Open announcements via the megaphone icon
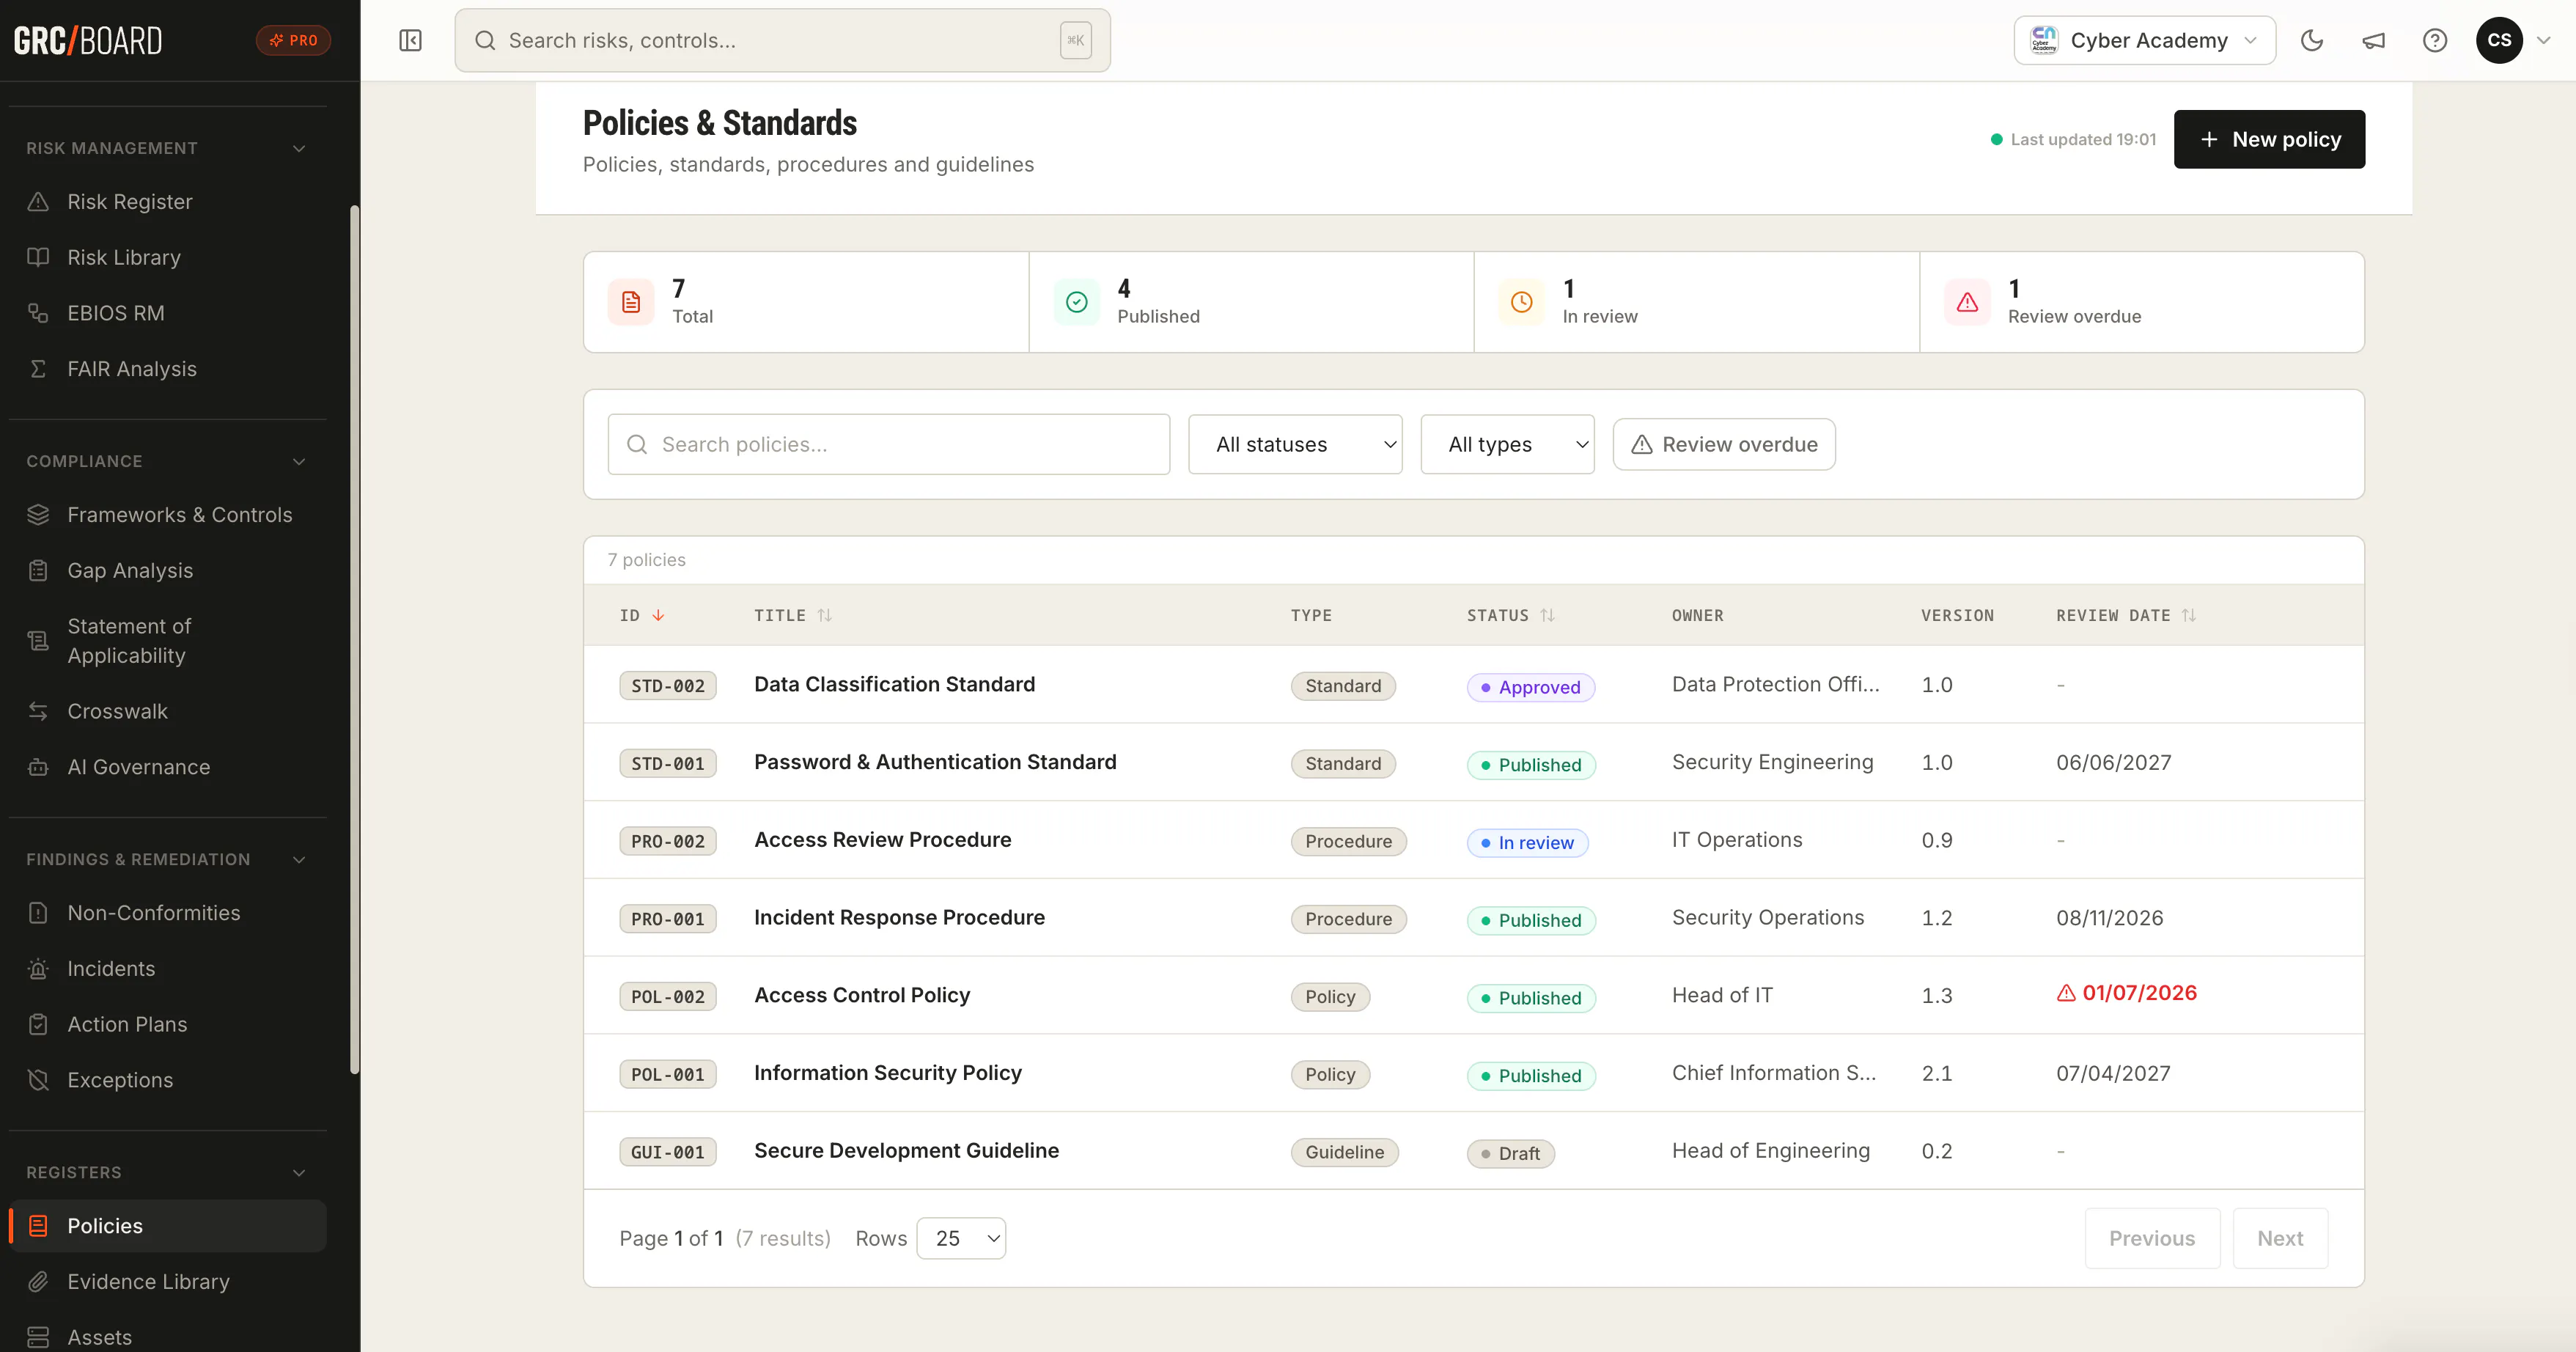The image size is (2576, 1352). coord(2373,40)
